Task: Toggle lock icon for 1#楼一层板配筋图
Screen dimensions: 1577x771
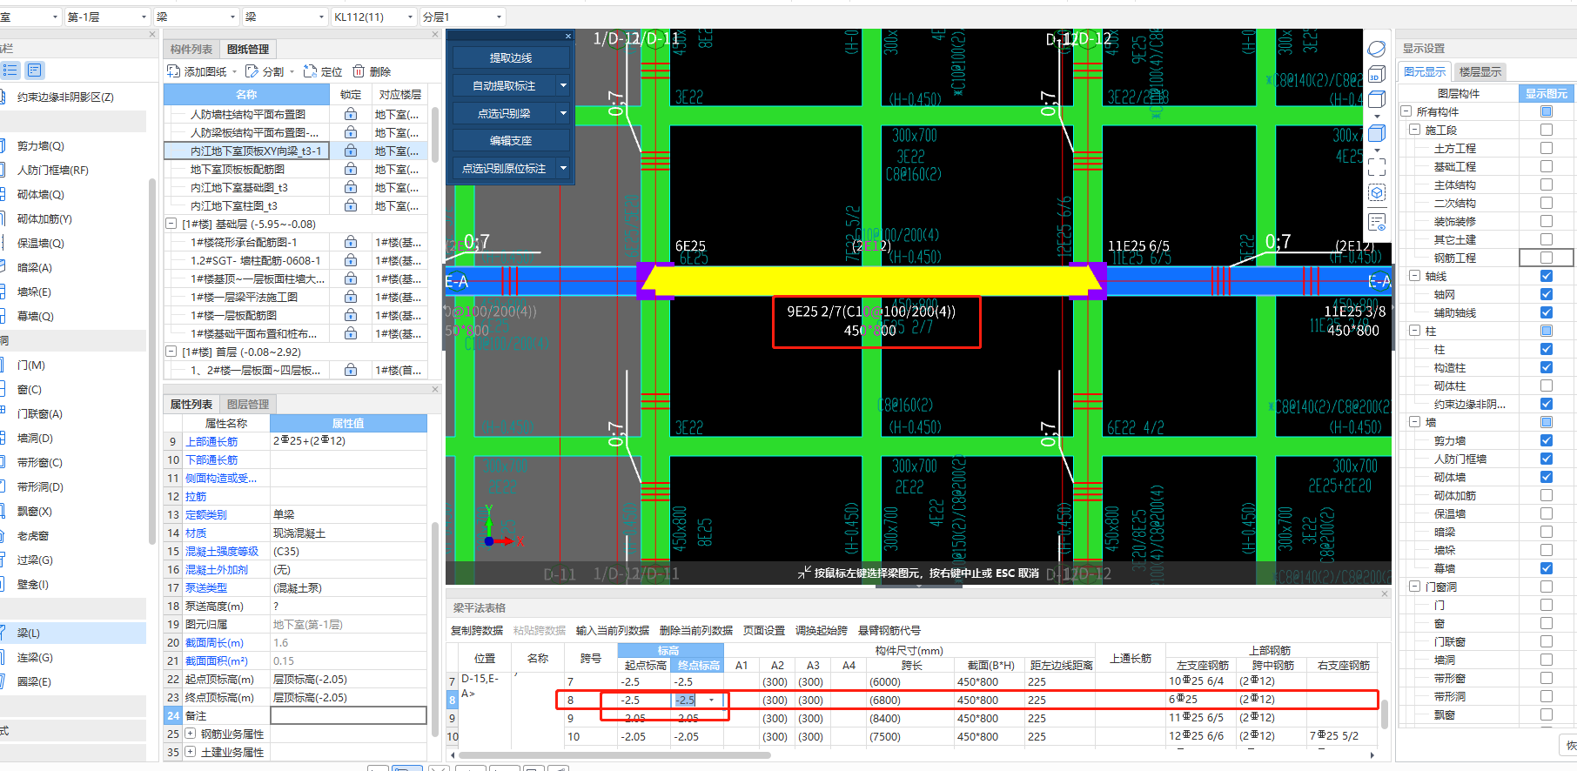Action: [x=350, y=315]
